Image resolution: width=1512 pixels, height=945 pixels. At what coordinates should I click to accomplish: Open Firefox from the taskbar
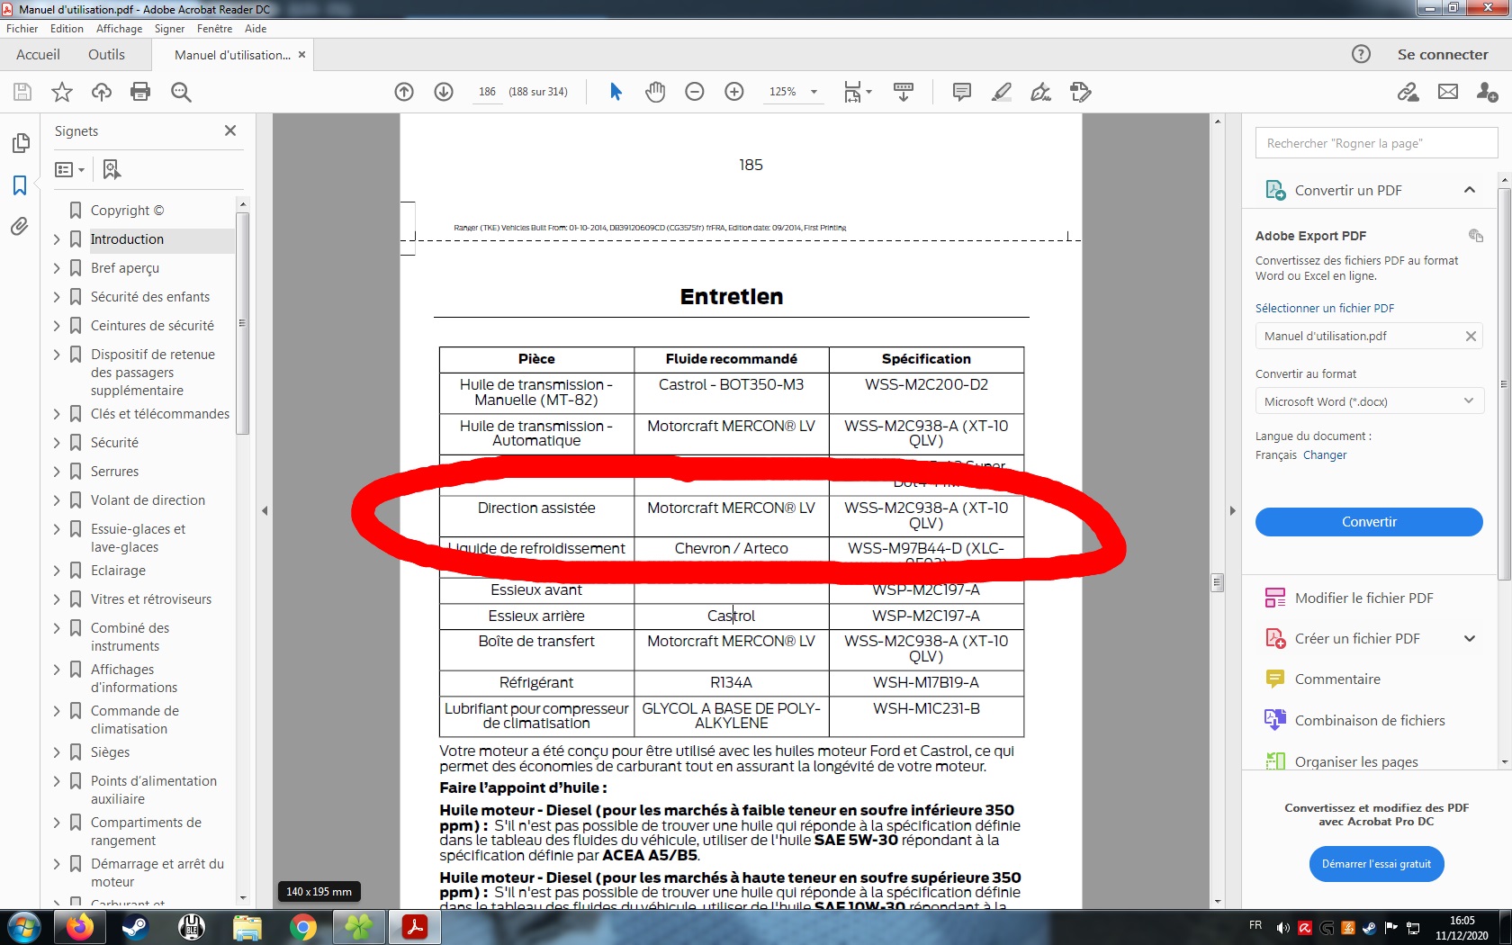coord(79,927)
